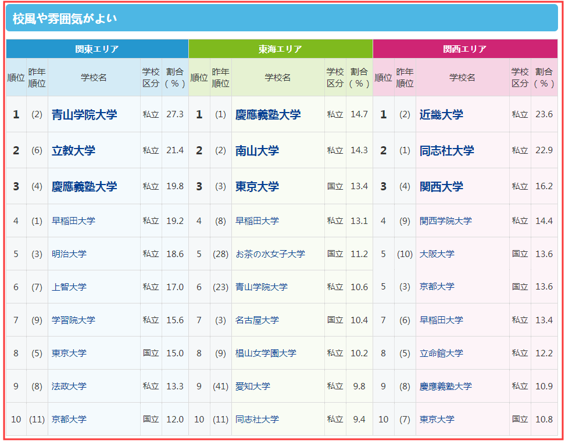Viewport: 565px width, 441px height.
Task: Open the 立教大学 link
Action: (x=73, y=150)
